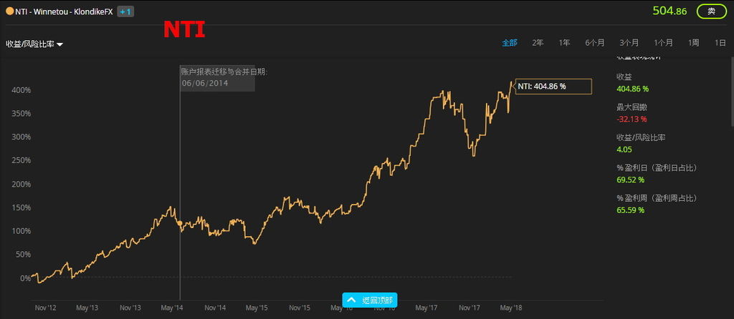Select the 1周 time range
The image size is (734, 319).
click(693, 43)
